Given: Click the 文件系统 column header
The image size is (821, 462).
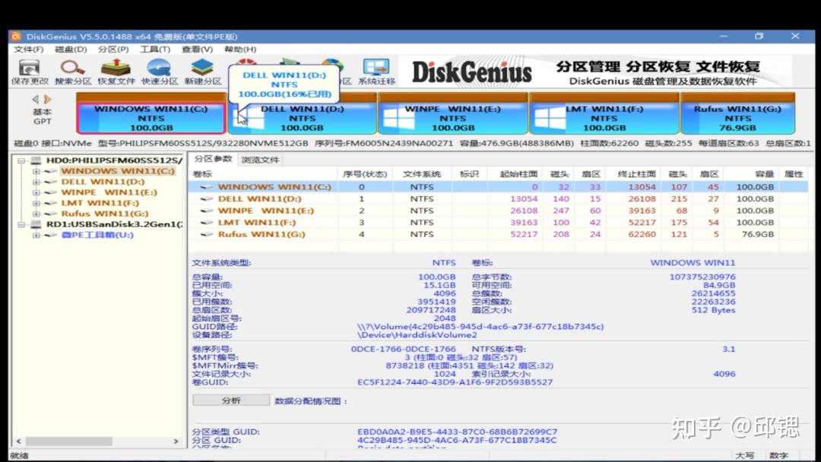Looking at the screenshot, I should click(x=421, y=174).
